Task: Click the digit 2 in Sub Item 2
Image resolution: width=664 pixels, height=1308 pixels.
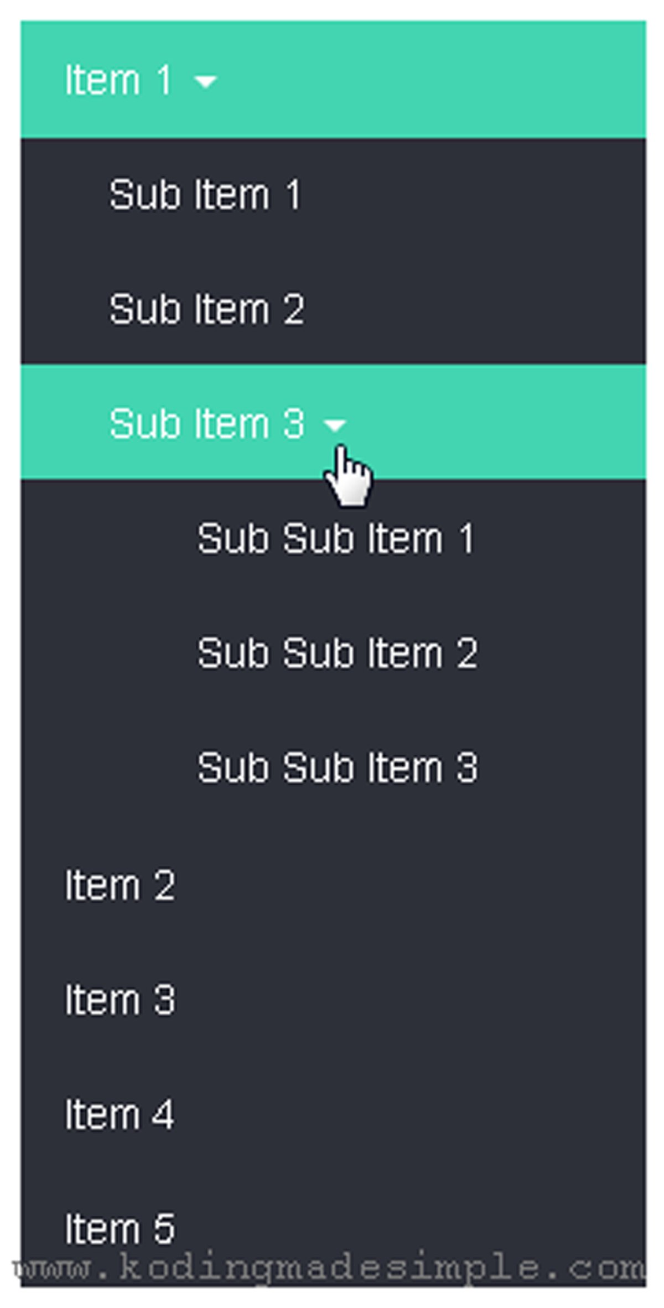Action: [294, 309]
